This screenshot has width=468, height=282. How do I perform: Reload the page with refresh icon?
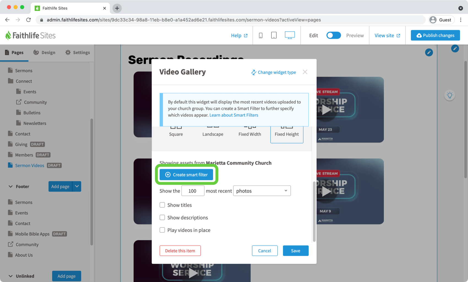coord(28,20)
